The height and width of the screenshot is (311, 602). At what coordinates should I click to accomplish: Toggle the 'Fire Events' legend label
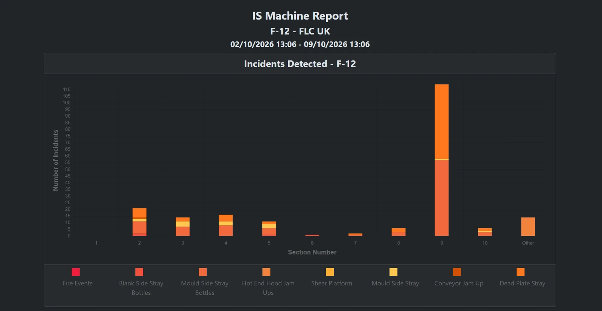click(78, 283)
